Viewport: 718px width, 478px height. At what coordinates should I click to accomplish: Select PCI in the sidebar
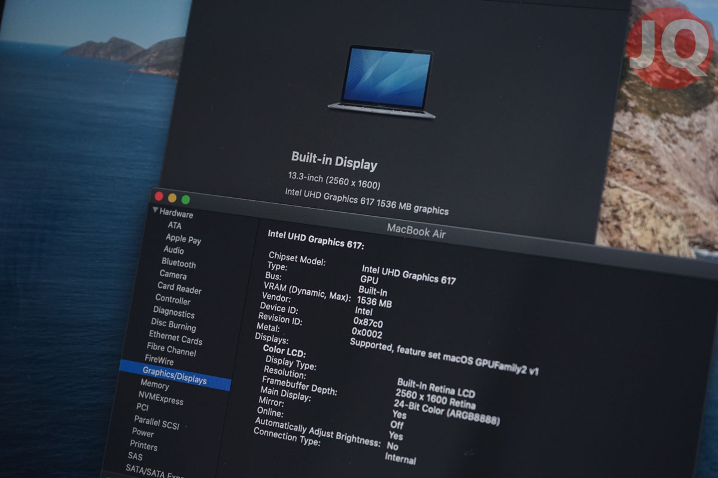click(142, 407)
